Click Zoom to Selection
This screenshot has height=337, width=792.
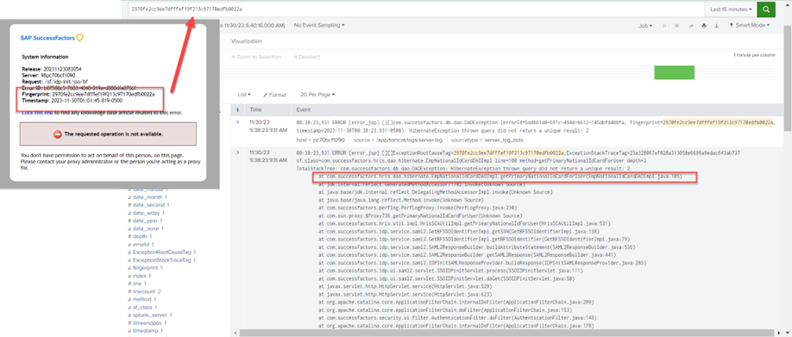coord(255,57)
